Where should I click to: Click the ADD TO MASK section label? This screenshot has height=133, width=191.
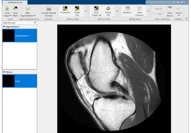click(104, 19)
